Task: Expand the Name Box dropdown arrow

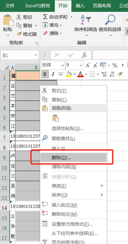Action: 36,55
